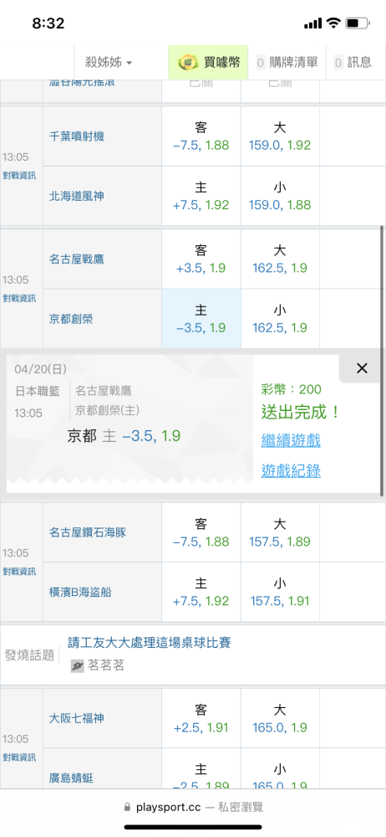Open the 殺姊姊 user dropdown
Viewport: 386px width, 837px height.
click(109, 63)
